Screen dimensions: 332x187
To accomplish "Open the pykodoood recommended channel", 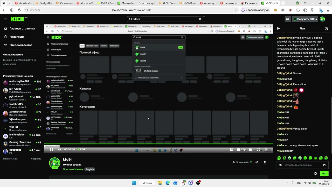I will (22, 98).
